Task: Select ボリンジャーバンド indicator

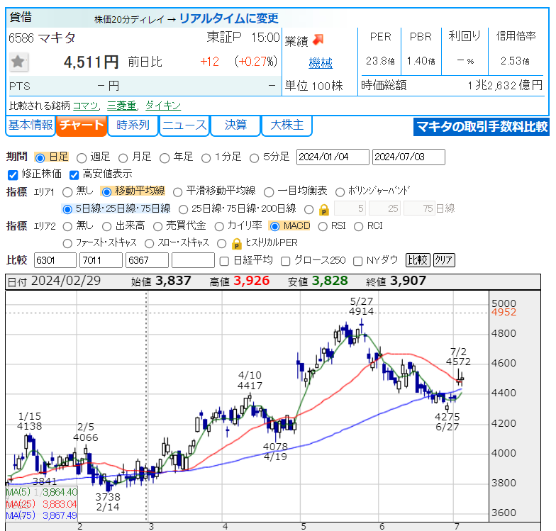Action: tap(340, 192)
